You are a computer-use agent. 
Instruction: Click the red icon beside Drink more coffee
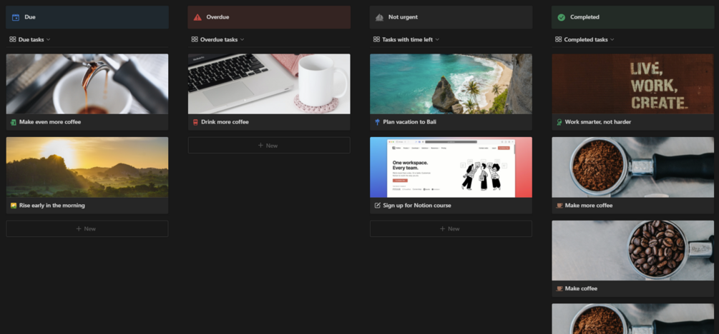(x=195, y=122)
